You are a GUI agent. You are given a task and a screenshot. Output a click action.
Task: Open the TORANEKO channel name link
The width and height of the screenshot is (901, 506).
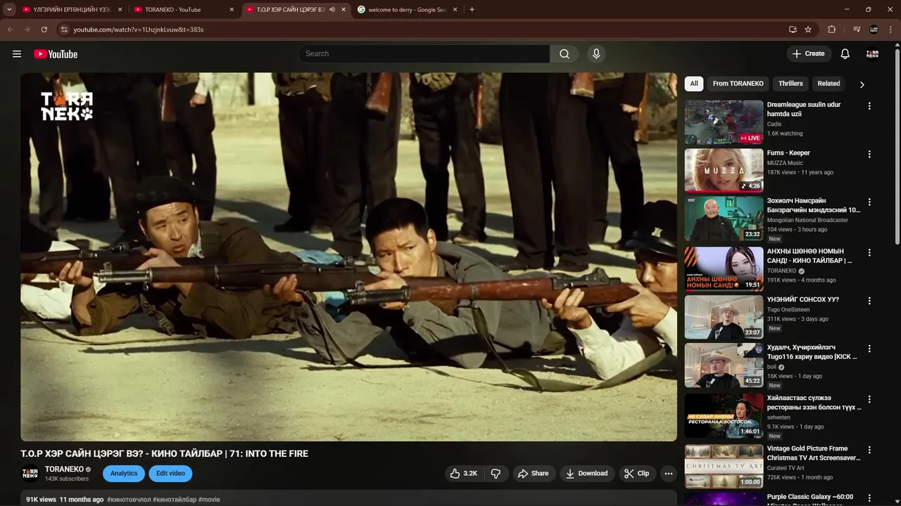tap(64, 469)
